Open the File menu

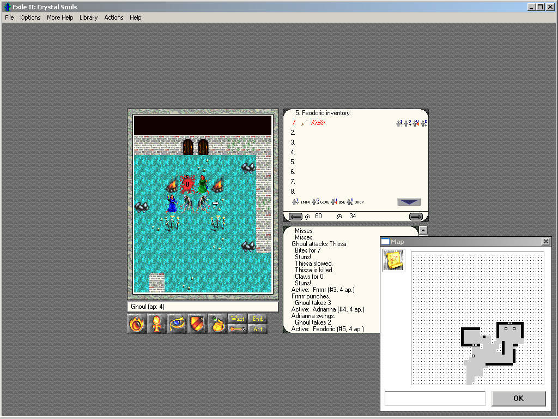(9, 17)
